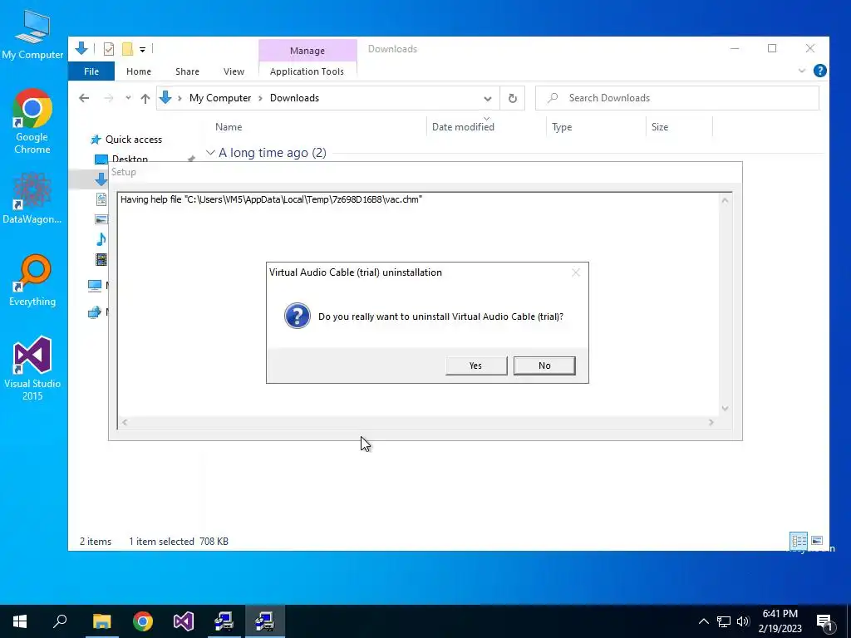Click No in the uninstallation dialog

(544, 366)
